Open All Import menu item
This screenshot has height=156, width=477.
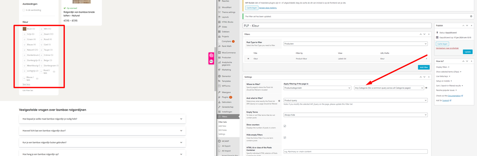[226, 151]
